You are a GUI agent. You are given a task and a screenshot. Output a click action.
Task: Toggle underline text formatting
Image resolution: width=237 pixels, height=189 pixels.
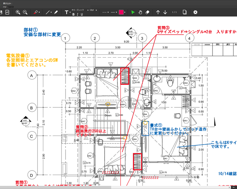tap(81, 14)
